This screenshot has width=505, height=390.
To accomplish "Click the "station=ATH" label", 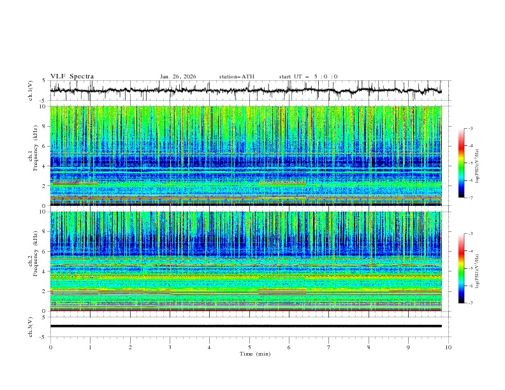I will [237, 76].
